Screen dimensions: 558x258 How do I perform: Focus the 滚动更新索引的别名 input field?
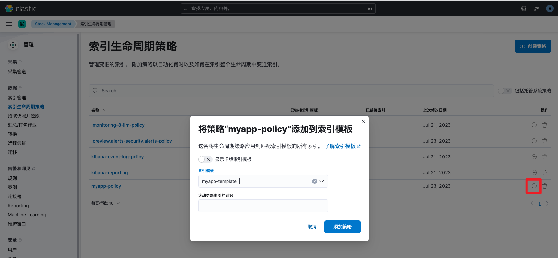263,206
